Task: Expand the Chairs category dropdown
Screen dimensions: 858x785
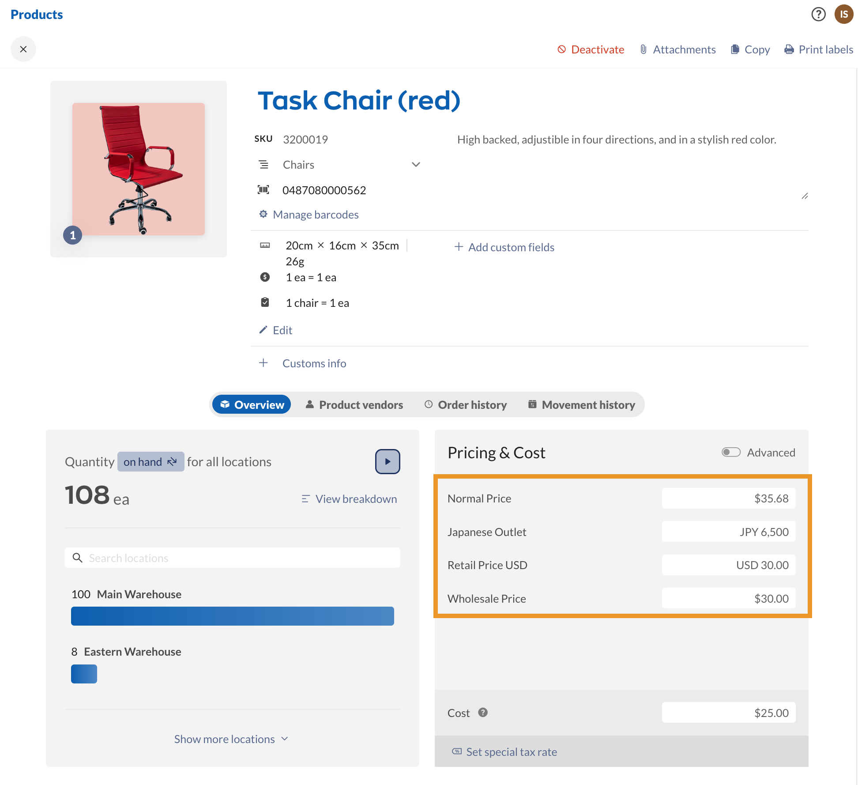Action: (x=416, y=165)
